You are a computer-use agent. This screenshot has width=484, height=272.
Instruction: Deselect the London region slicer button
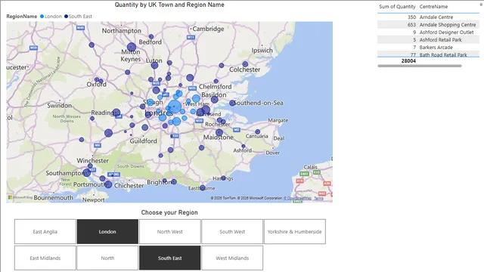107,232
